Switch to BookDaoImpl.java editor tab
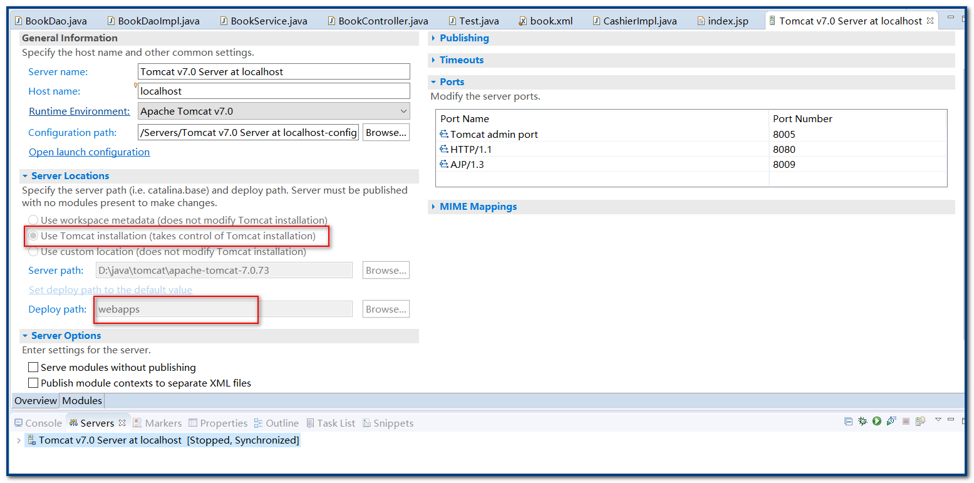Viewport: 974px width, 483px height. pos(153,21)
